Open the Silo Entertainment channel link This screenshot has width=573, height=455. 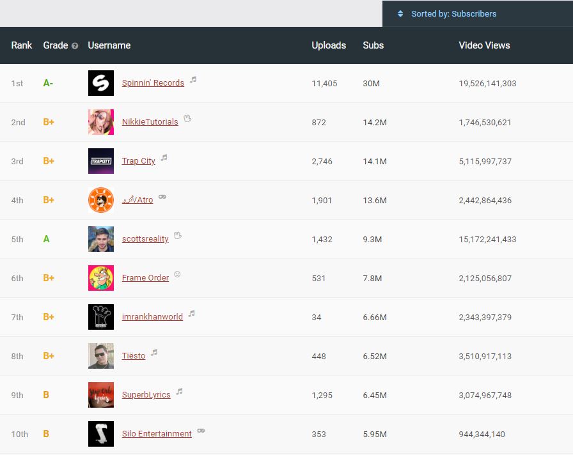tap(157, 434)
